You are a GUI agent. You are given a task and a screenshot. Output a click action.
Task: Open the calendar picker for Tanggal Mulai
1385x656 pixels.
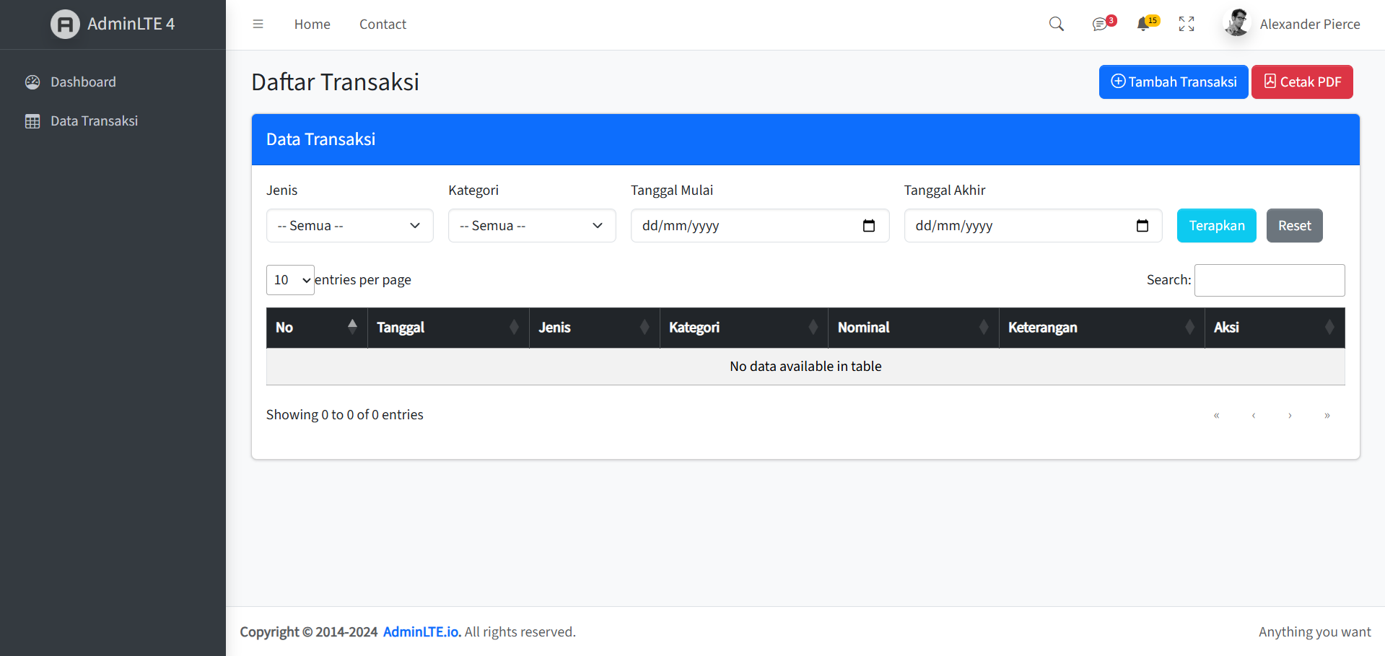[x=868, y=225]
